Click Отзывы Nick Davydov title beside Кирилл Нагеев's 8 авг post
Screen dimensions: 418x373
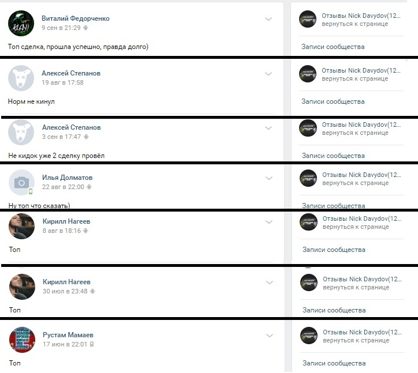point(362,218)
